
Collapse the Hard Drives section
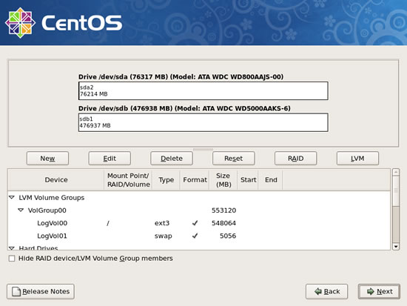(12, 248)
